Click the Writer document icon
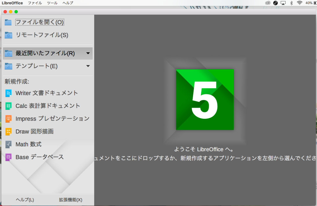The width and height of the screenshot is (317, 206). [x=8, y=93]
